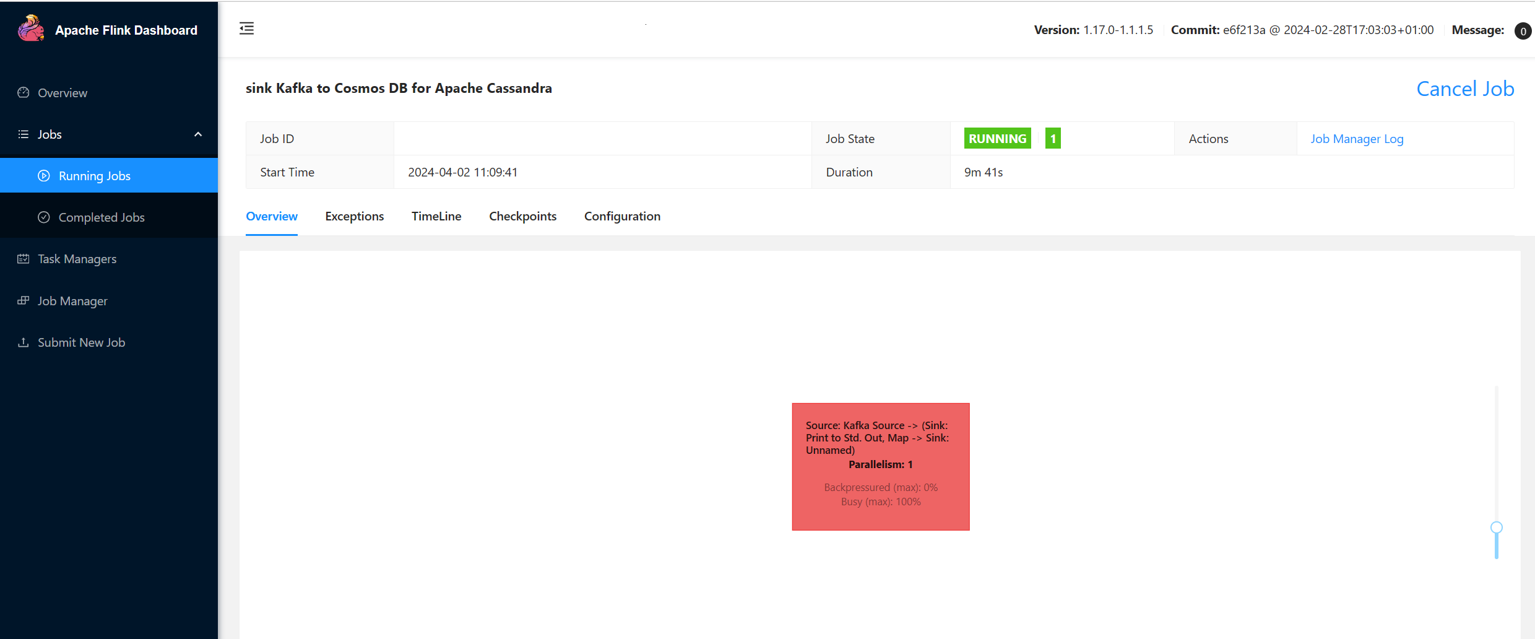Screen dimensions: 1535x639
Task: Switch to the Overview job tab
Action: point(272,216)
